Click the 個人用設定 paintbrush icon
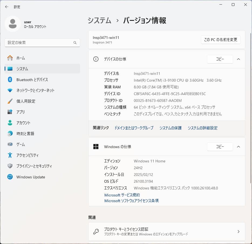 [x=10, y=101]
